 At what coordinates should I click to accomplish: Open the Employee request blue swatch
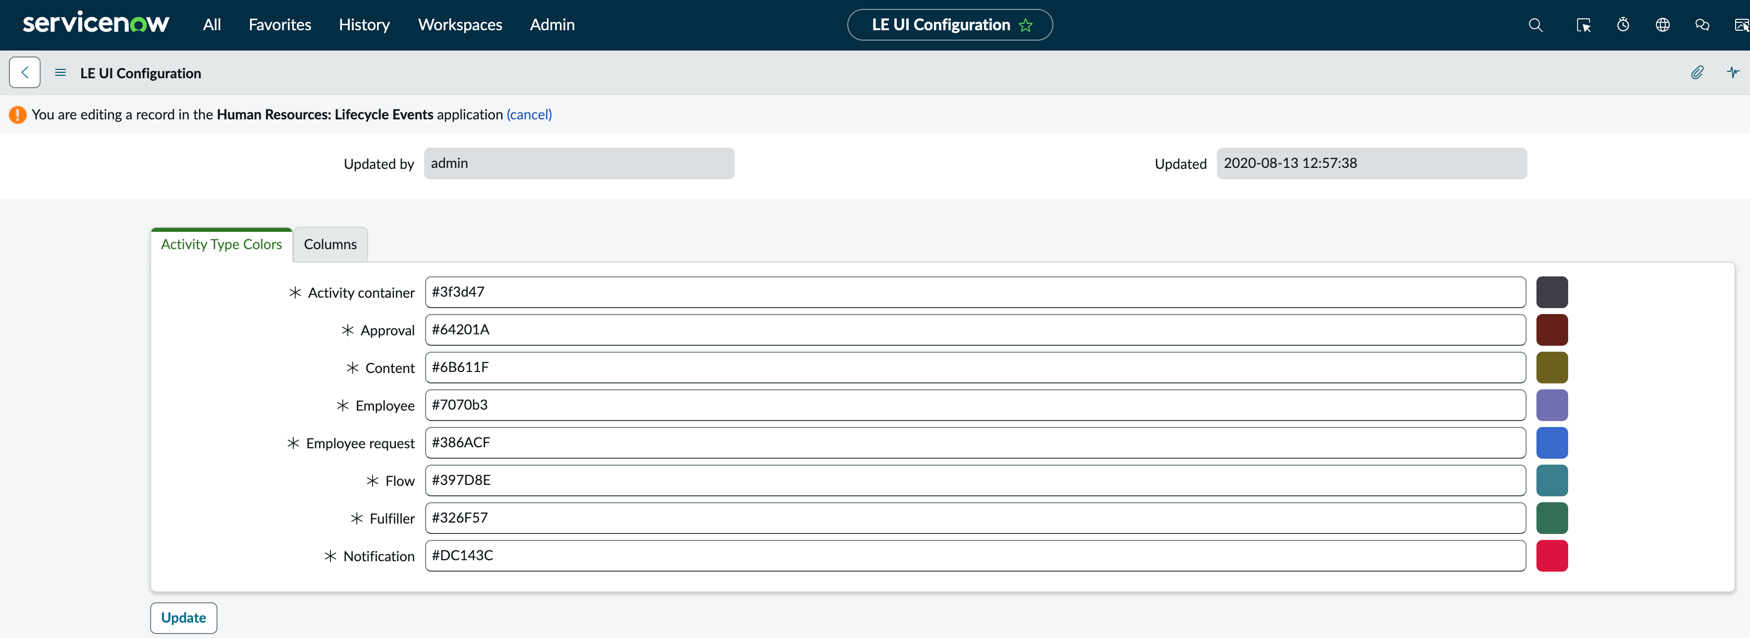point(1552,443)
